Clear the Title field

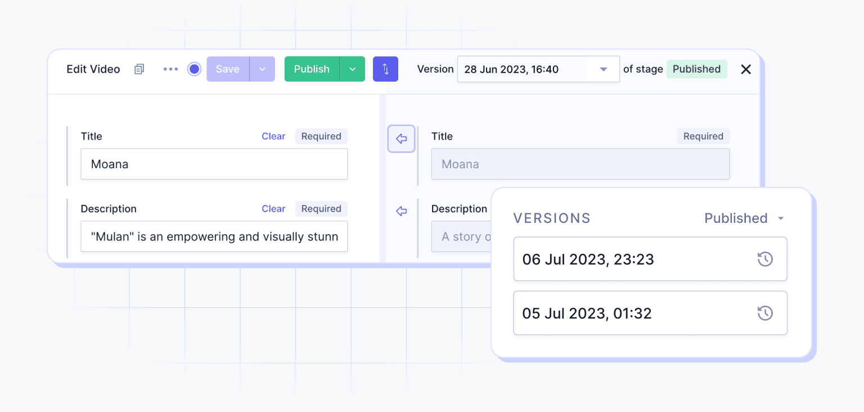(x=273, y=136)
